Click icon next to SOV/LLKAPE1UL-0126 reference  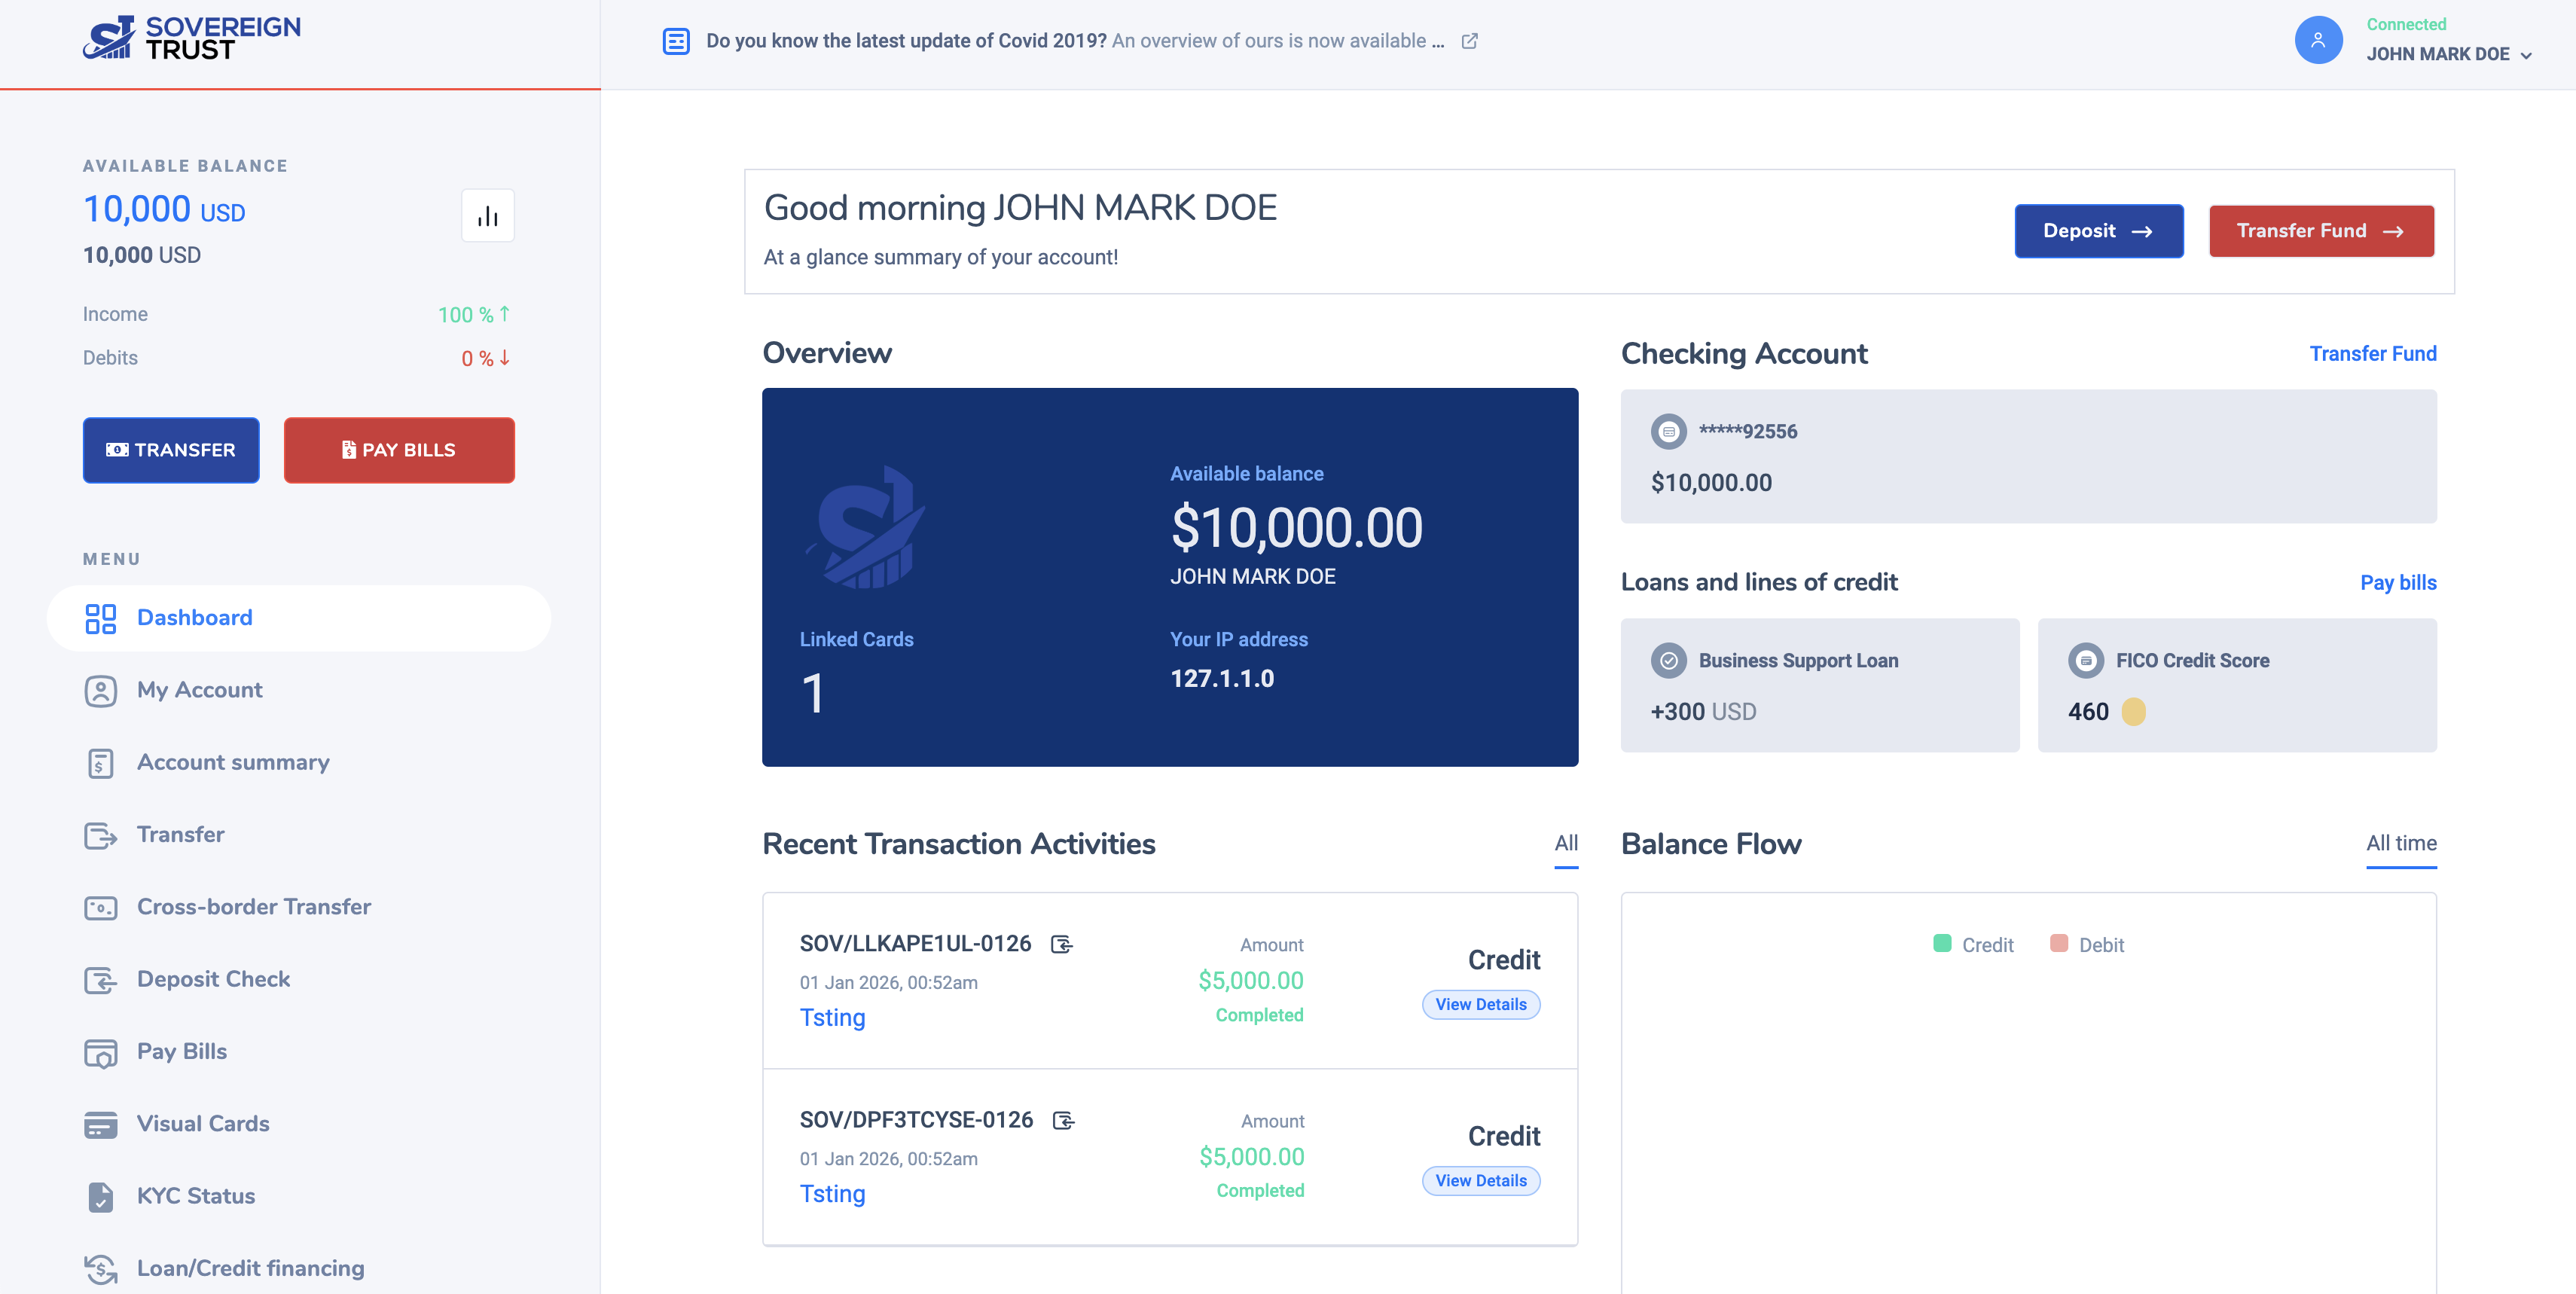[x=1061, y=944]
